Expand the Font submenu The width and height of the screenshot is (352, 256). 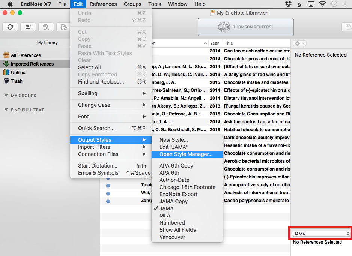click(x=111, y=117)
